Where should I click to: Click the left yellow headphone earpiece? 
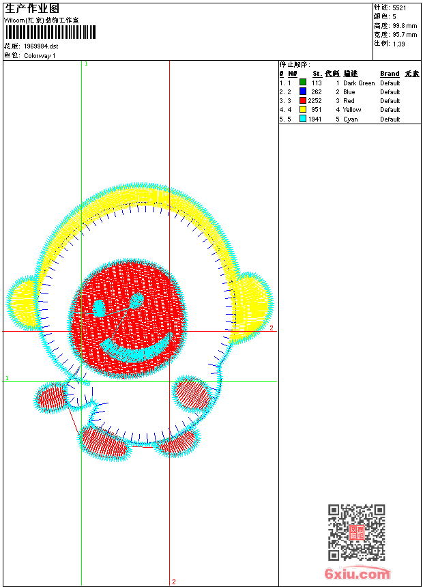coord(23,303)
